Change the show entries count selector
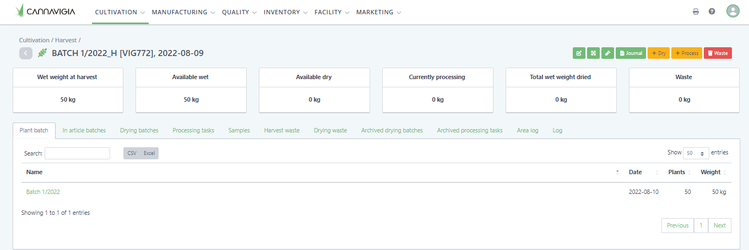Image resolution: width=749 pixels, height=250 pixels. click(696, 153)
